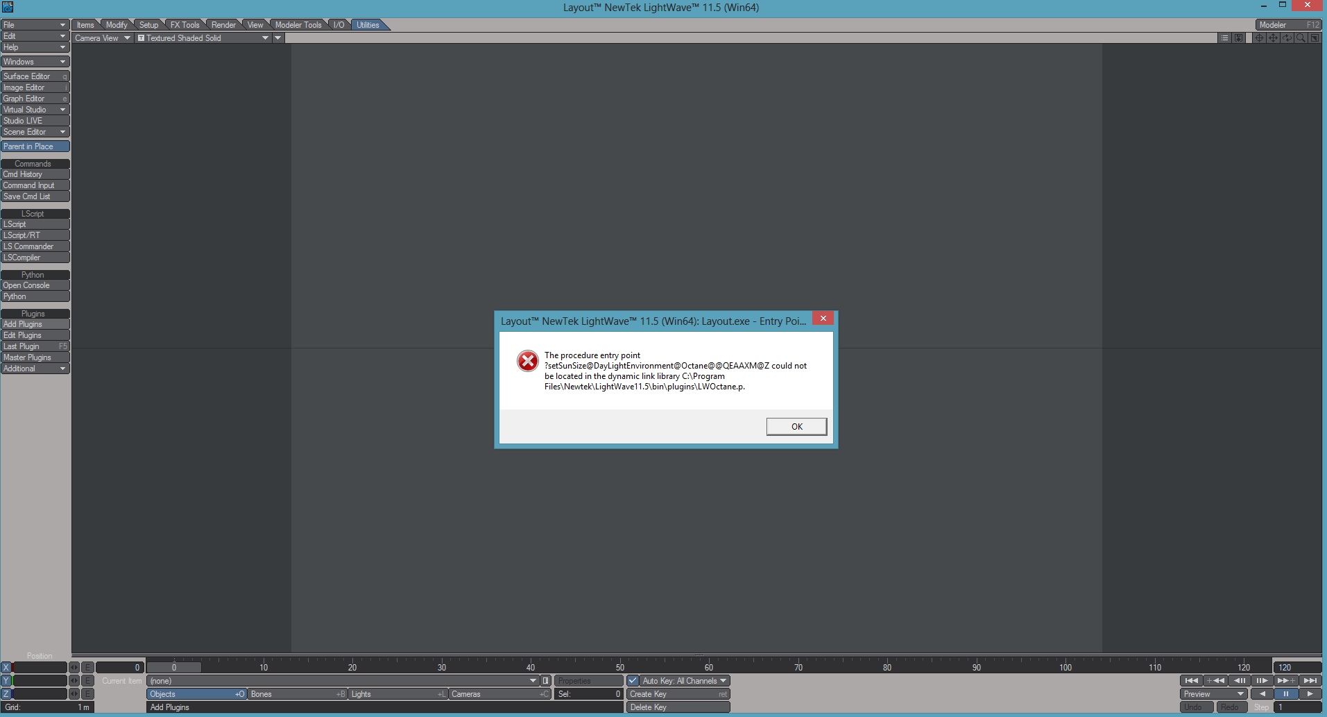Click the timeline end frame field
This screenshot has height=717, width=1327.
(1297, 668)
